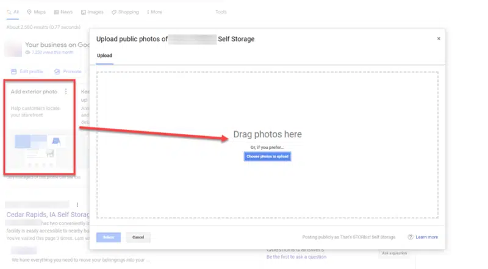The image size is (488, 269).
Task: Switch to the All results tab
Action: [13, 12]
